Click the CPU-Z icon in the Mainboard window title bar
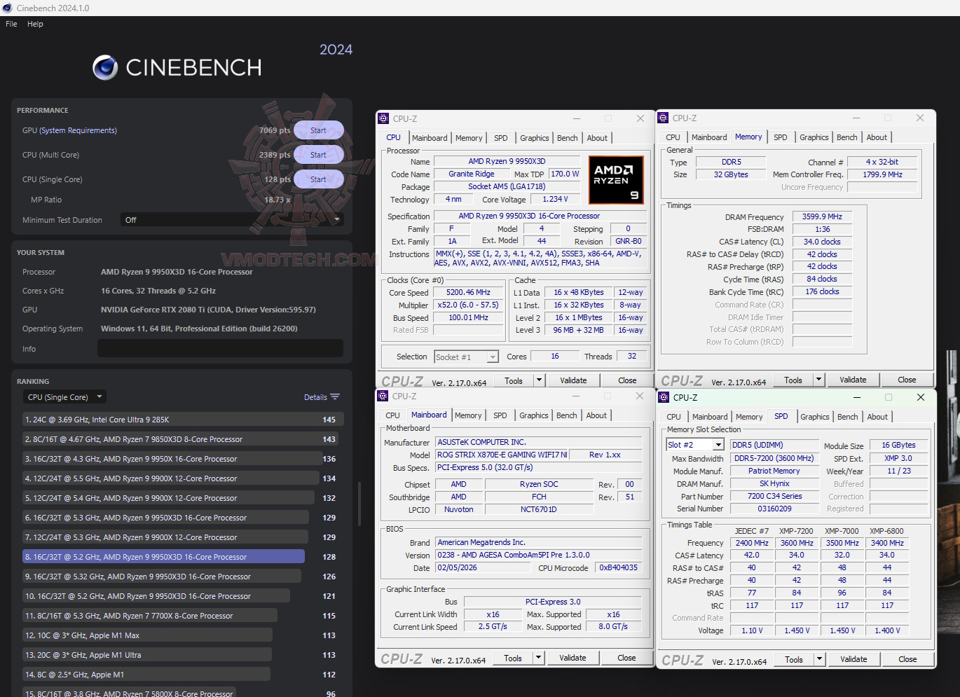960x697 pixels. coord(383,396)
